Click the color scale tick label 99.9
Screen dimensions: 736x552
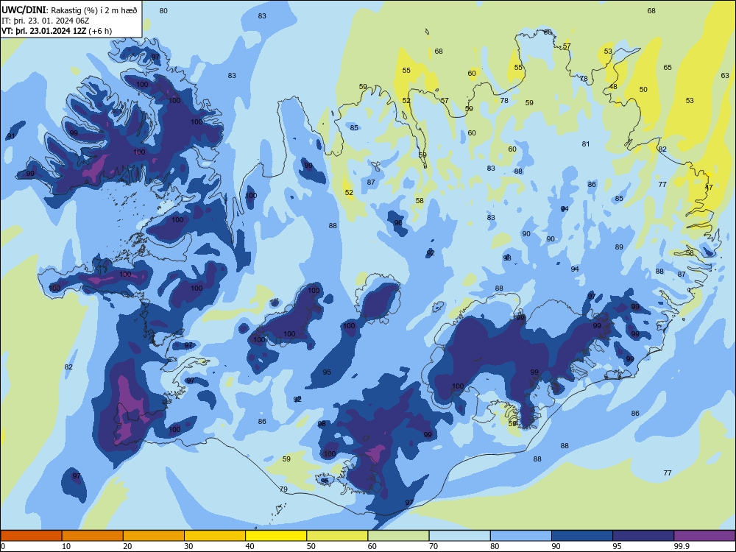pyautogui.click(x=682, y=546)
